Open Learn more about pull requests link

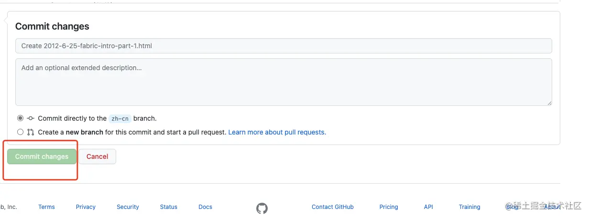277,132
